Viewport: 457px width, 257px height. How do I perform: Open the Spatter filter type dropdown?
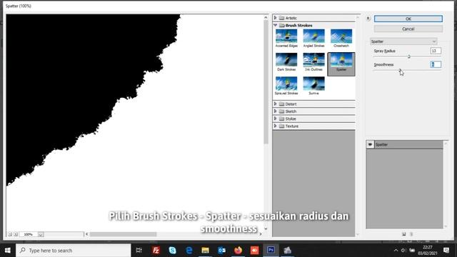403,41
